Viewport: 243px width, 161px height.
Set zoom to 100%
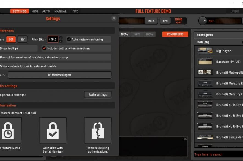[x=125, y=34]
